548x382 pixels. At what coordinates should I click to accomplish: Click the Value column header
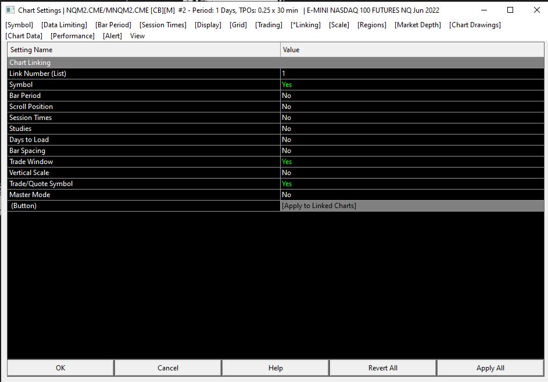point(412,50)
